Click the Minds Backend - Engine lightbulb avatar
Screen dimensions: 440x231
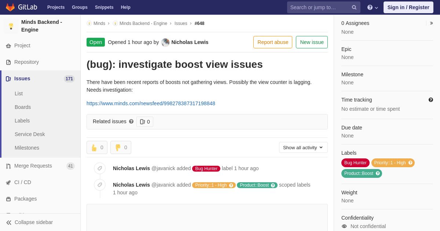point(11,26)
